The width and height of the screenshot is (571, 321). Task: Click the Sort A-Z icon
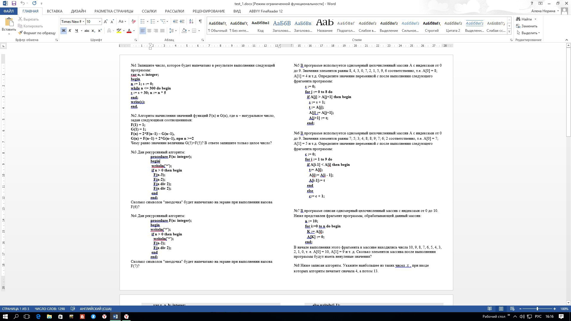click(191, 21)
